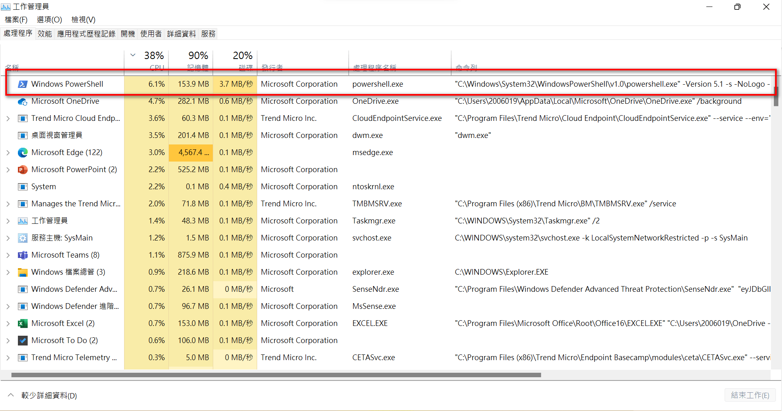Open the 服務 tab
Screen dimensions: 782x411
click(x=208, y=34)
